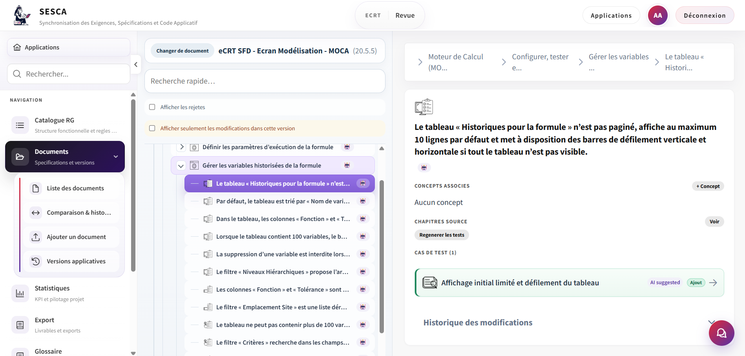Click the rule icon of Le filtre Critères row
Image resolution: width=745 pixels, height=356 pixels.
[x=208, y=342]
